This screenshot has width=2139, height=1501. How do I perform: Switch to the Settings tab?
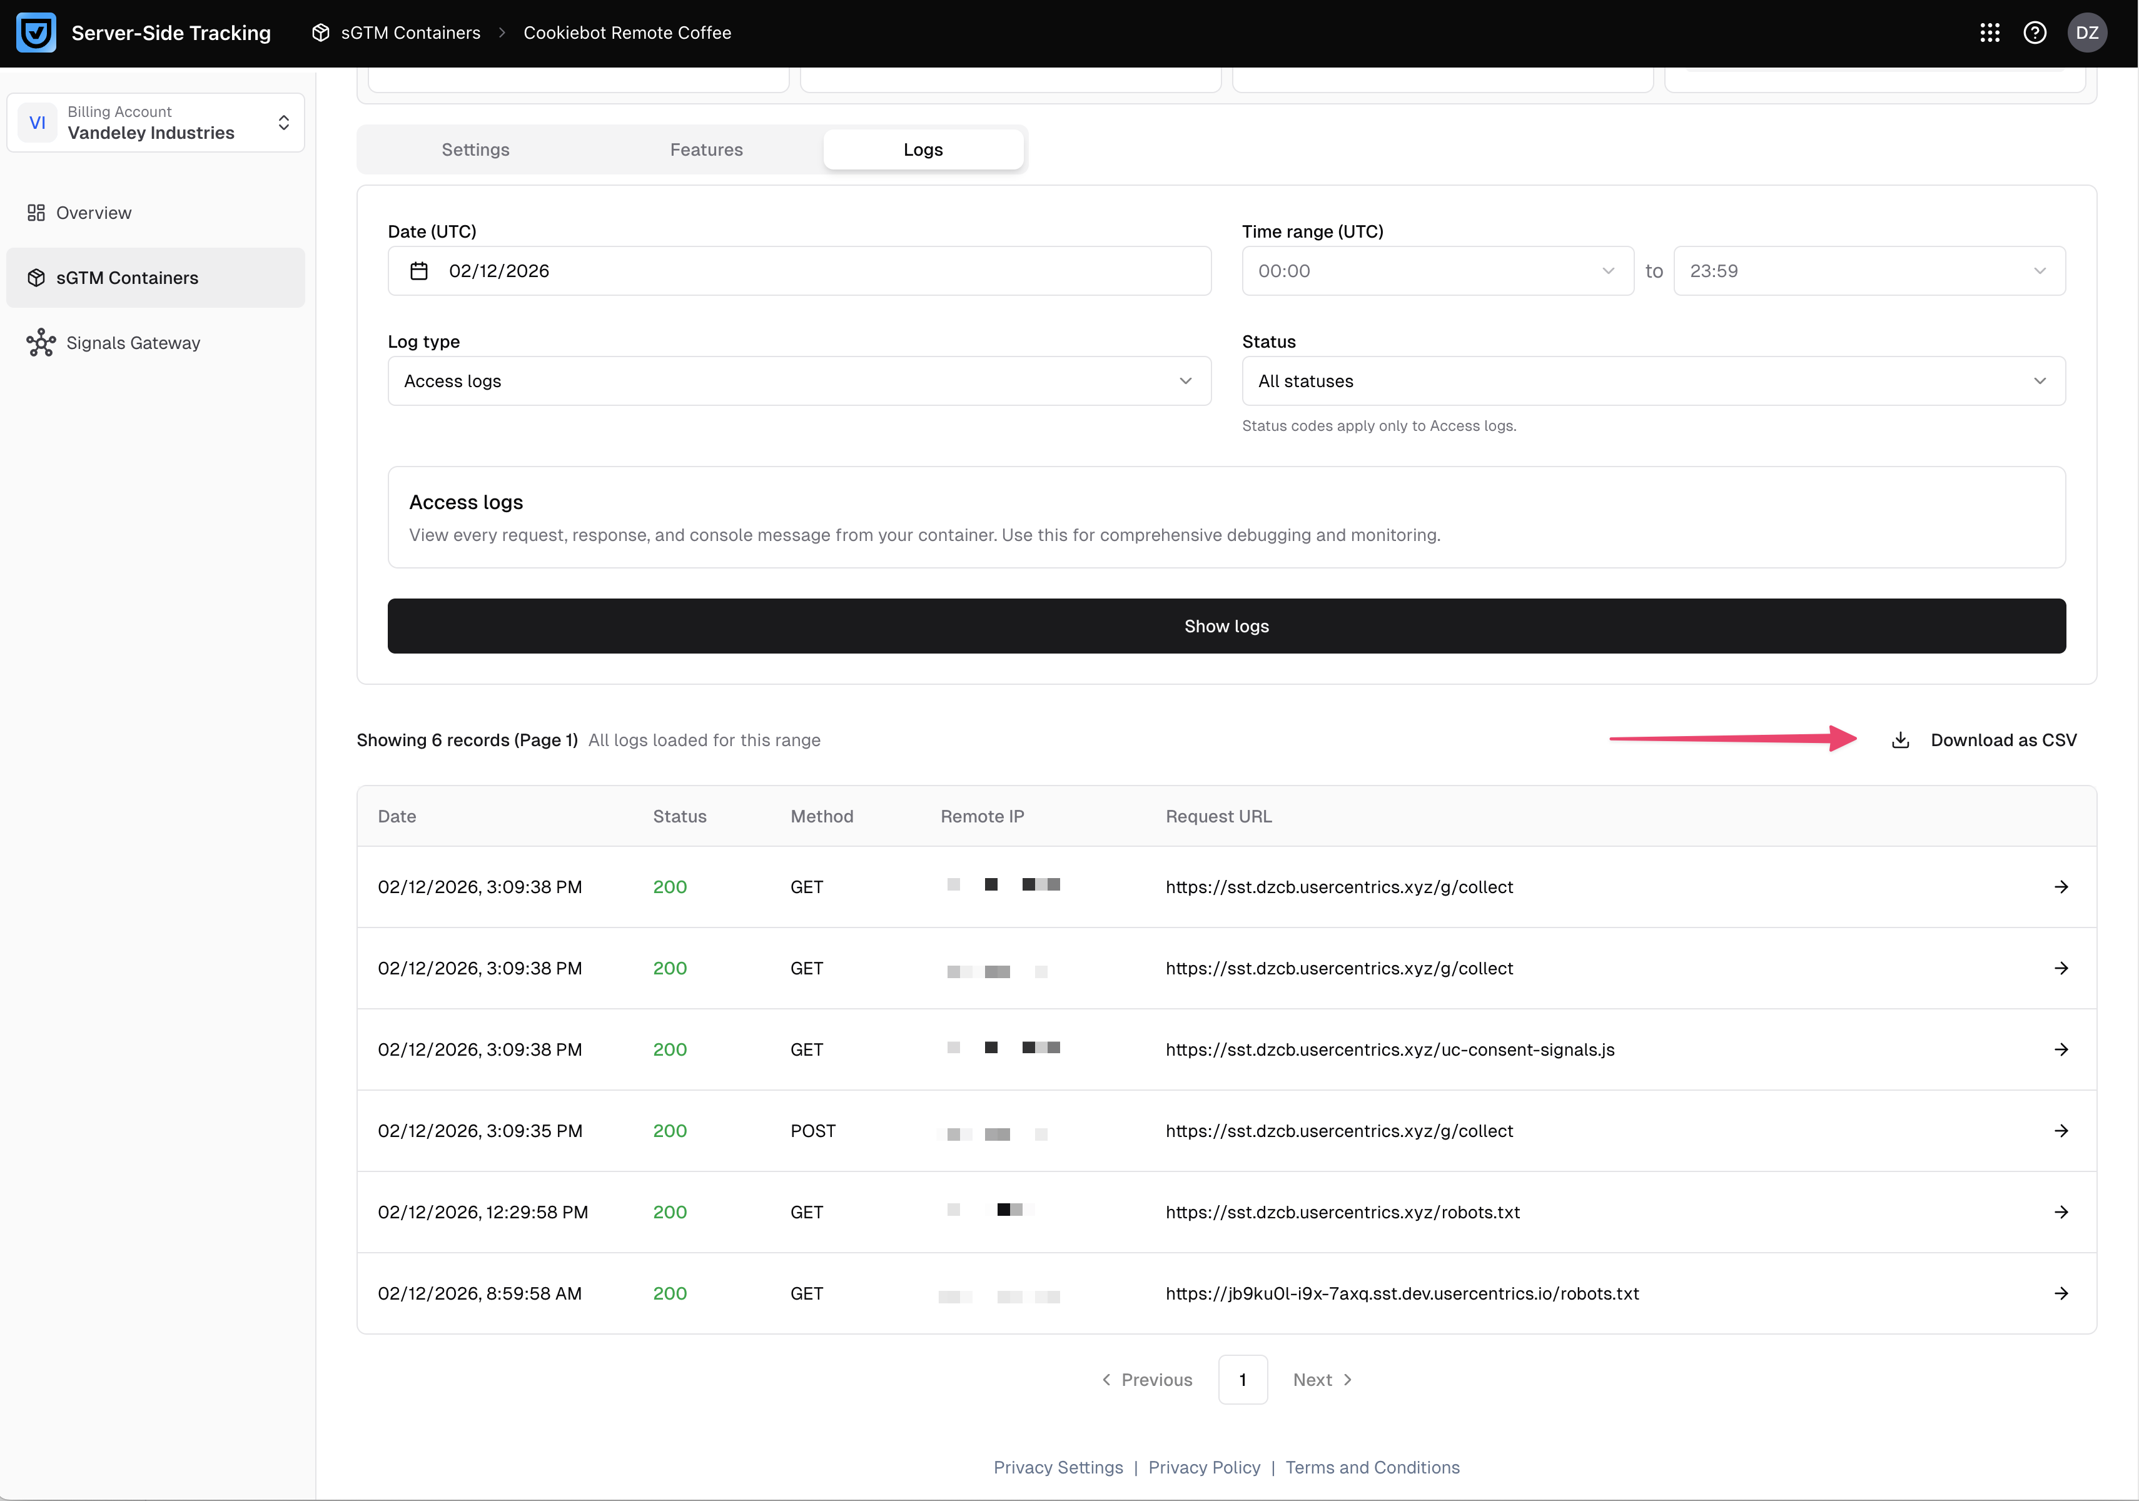click(x=475, y=150)
